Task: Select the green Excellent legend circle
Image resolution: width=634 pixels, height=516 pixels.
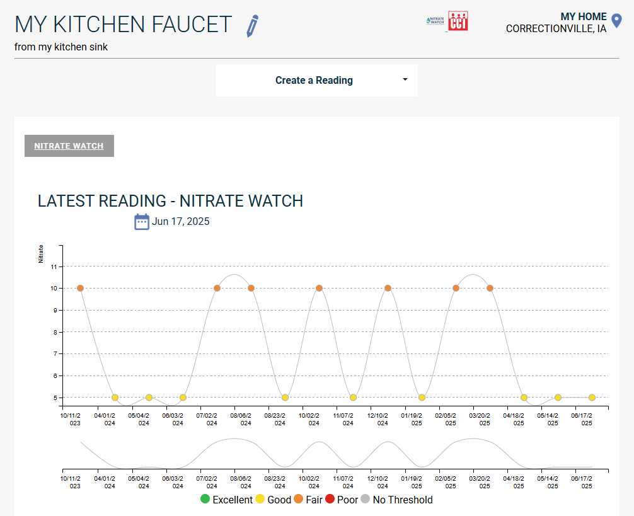Action: click(x=205, y=500)
